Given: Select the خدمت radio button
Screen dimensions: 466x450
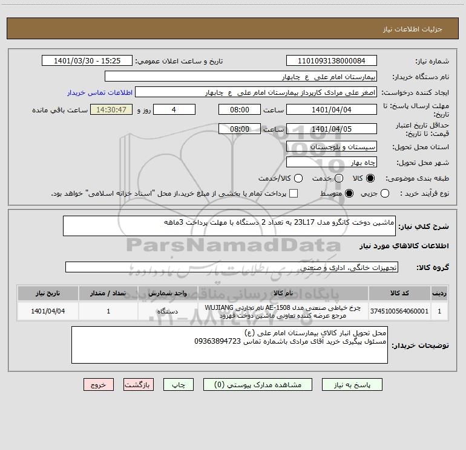Looking at the screenshot, I should pos(339,178).
